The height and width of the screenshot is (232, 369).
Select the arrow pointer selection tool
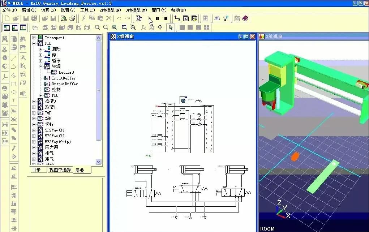click(171, 27)
